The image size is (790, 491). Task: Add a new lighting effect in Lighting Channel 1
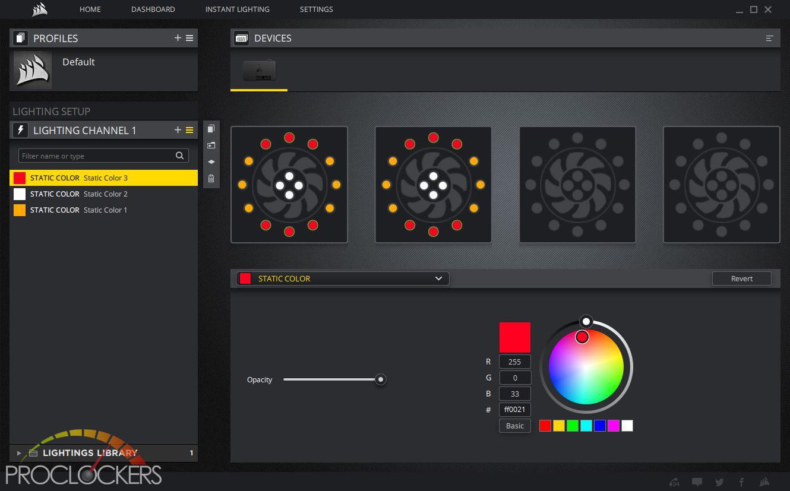click(178, 129)
